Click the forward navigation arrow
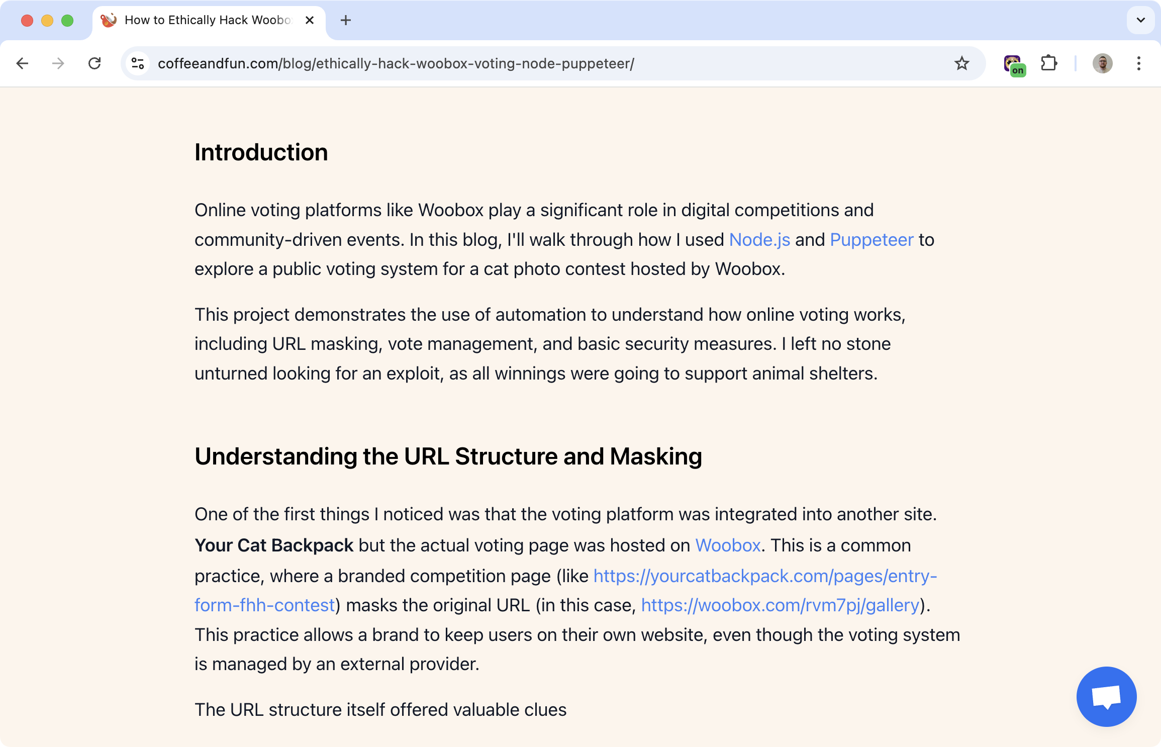The height and width of the screenshot is (747, 1161). [58, 63]
